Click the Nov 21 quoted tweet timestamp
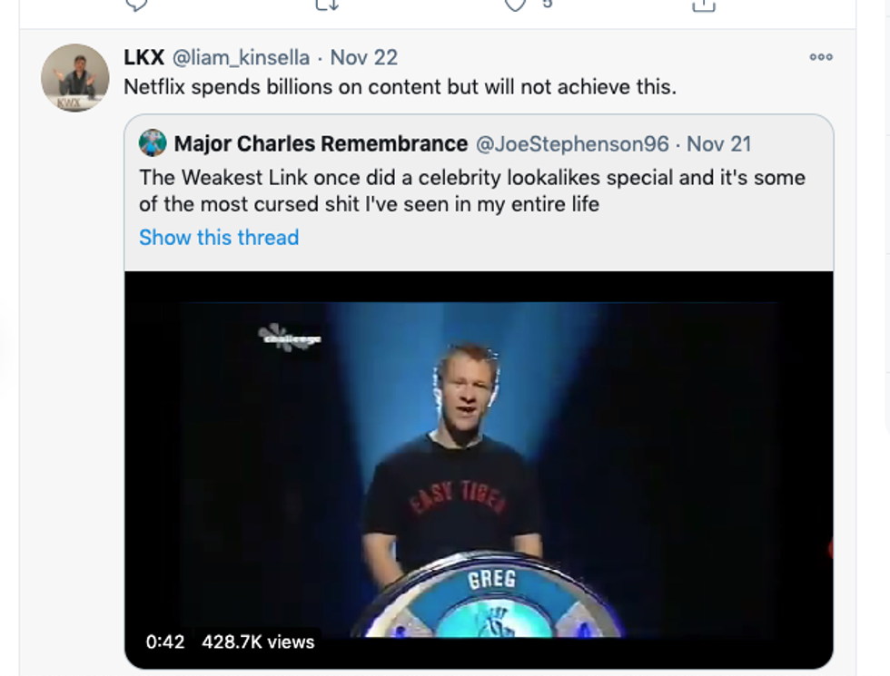 click(x=718, y=143)
